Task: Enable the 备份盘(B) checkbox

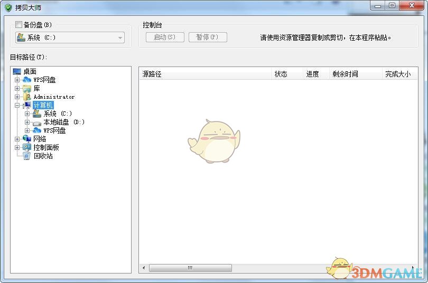Action: (18, 25)
